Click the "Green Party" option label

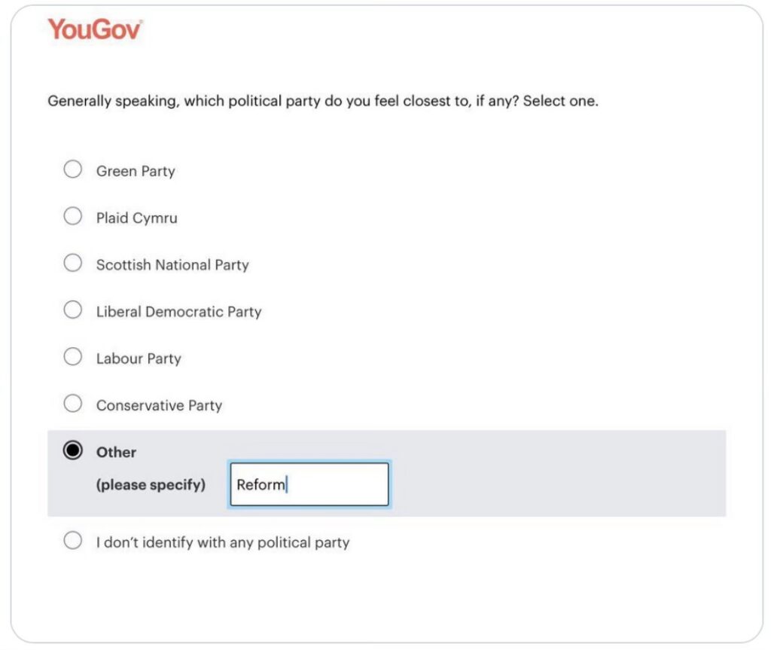click(136, 171)
